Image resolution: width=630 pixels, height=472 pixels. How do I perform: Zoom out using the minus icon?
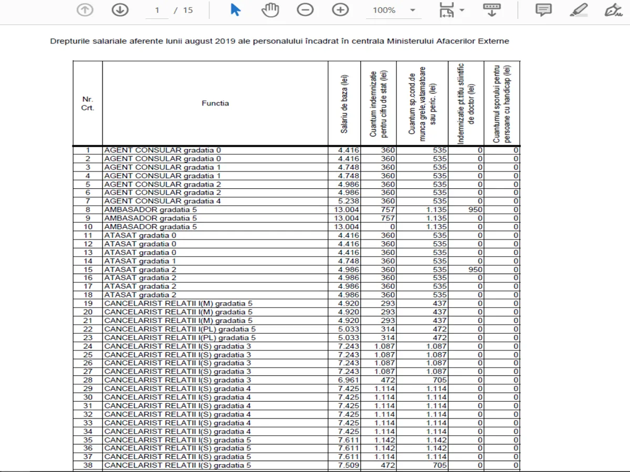click(x=305, y=10)
